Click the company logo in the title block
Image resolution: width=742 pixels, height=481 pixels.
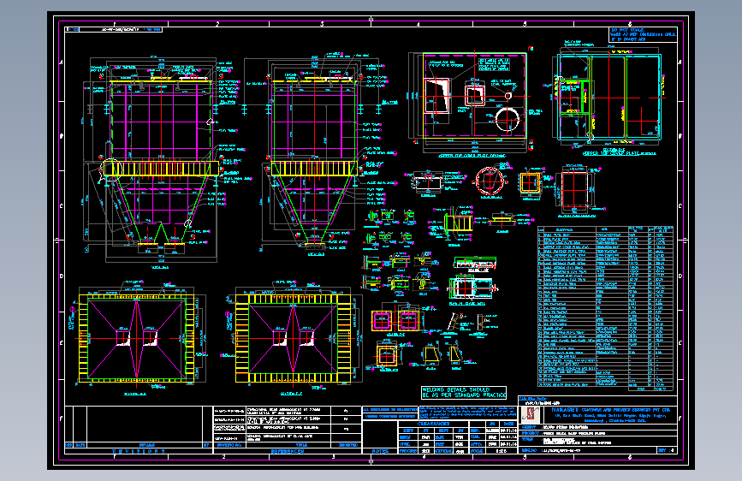(x=531, y=415)
